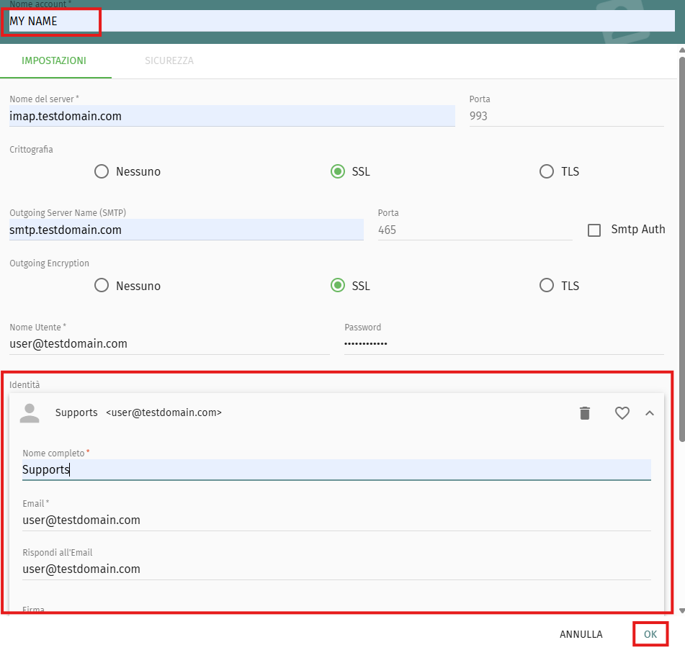The height and width of the screenshot is (650, 685).
Task: Select TLS for Crittografia
Action: click(547, 172)
